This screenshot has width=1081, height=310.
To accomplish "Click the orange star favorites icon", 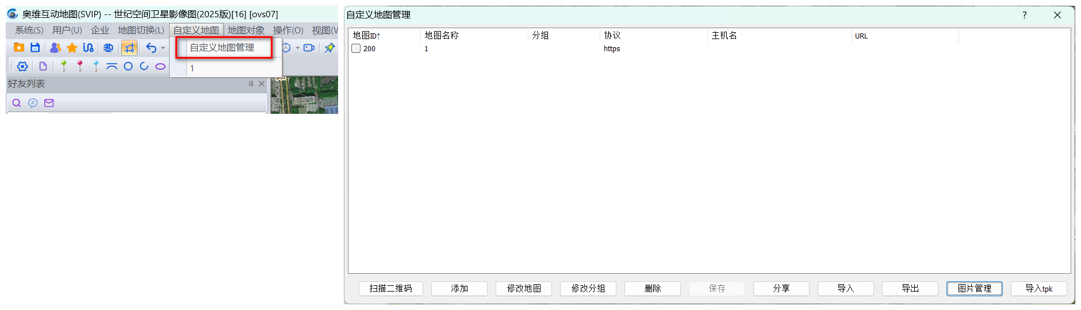I will pos(72,48).
